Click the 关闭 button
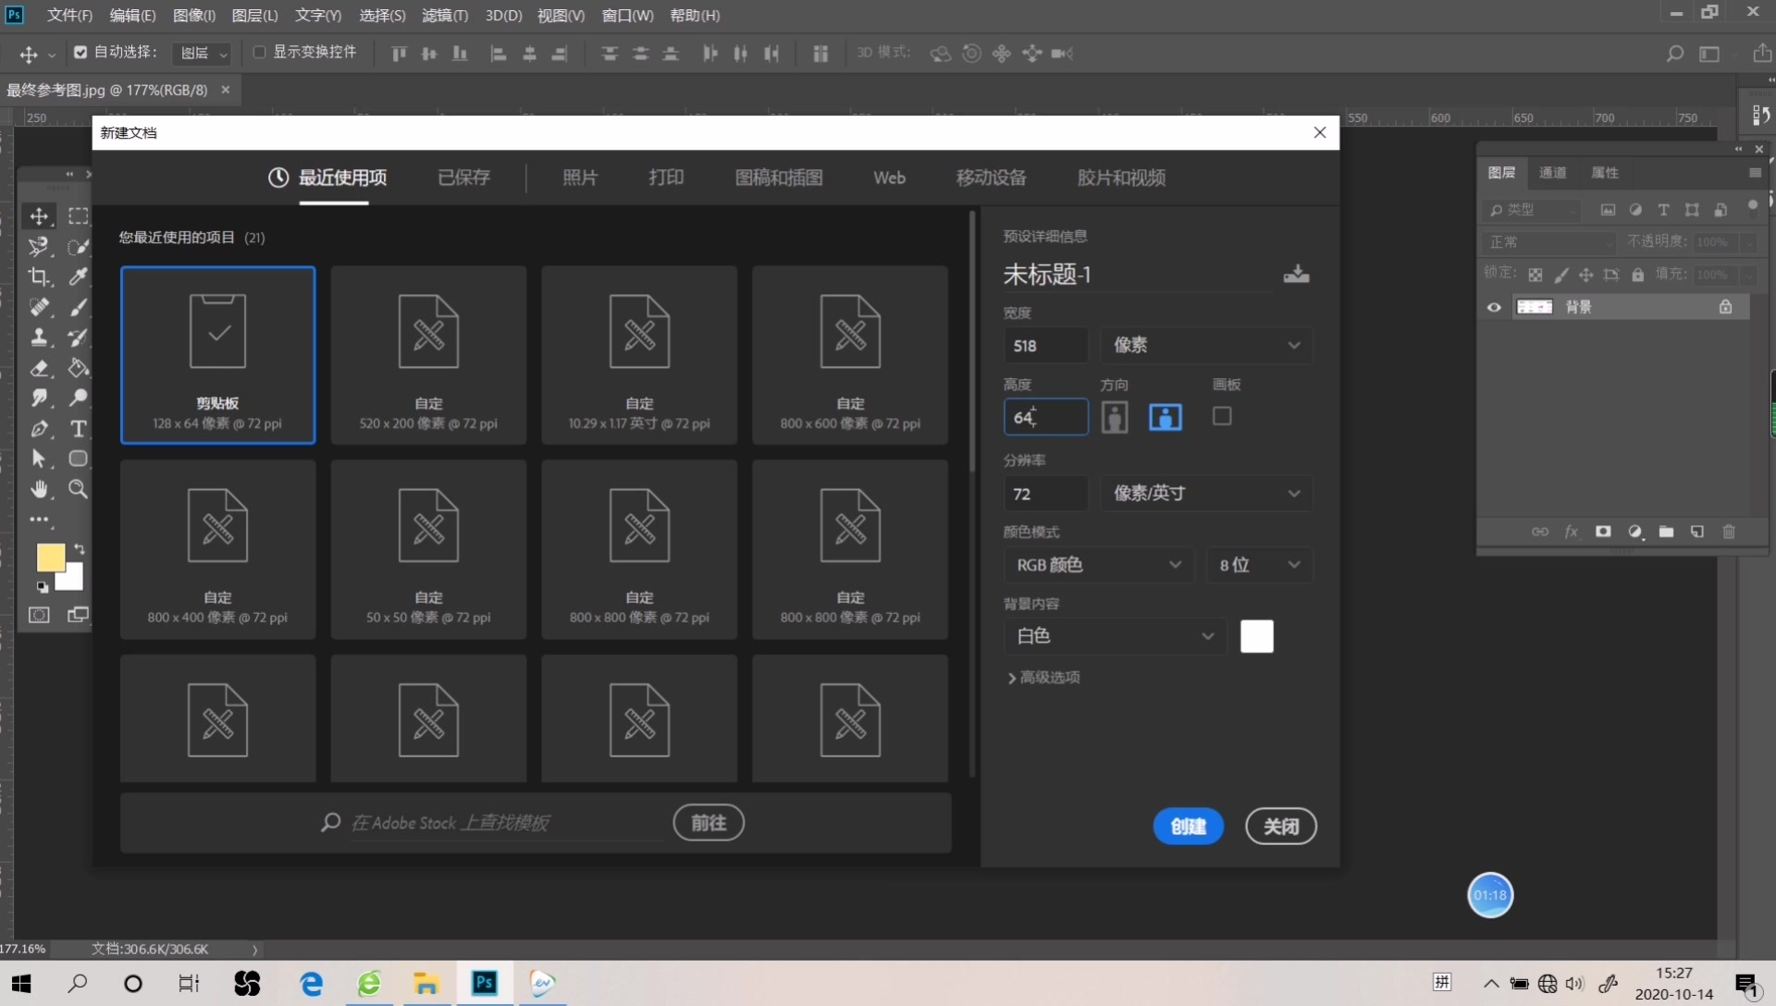 point(1280,826)
